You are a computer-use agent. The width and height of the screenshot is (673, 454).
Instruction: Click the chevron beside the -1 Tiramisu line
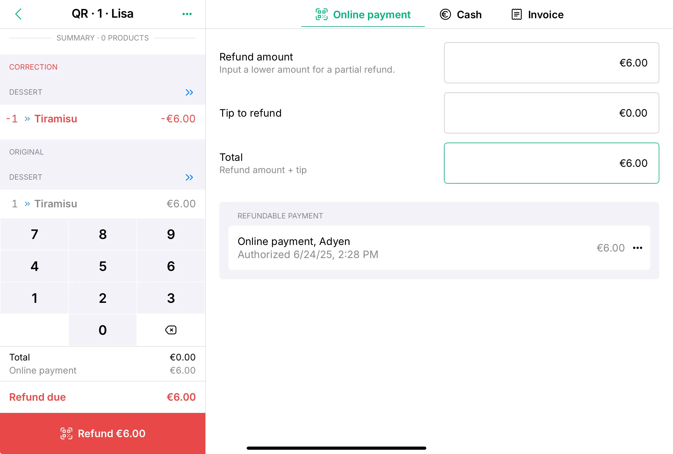[27, 118]
